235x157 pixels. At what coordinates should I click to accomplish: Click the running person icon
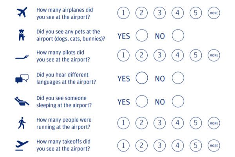click(22, 123)
